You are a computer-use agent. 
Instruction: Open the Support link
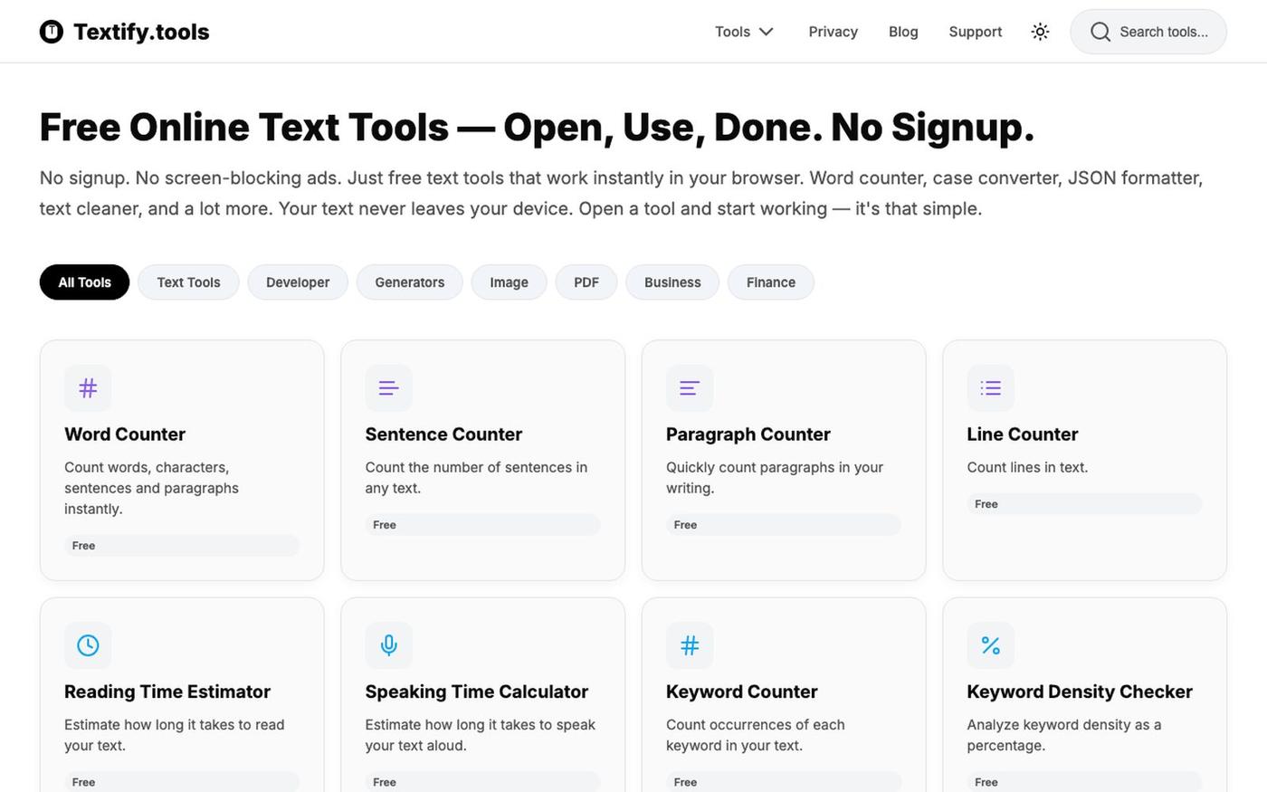click(x=976, y=32)
